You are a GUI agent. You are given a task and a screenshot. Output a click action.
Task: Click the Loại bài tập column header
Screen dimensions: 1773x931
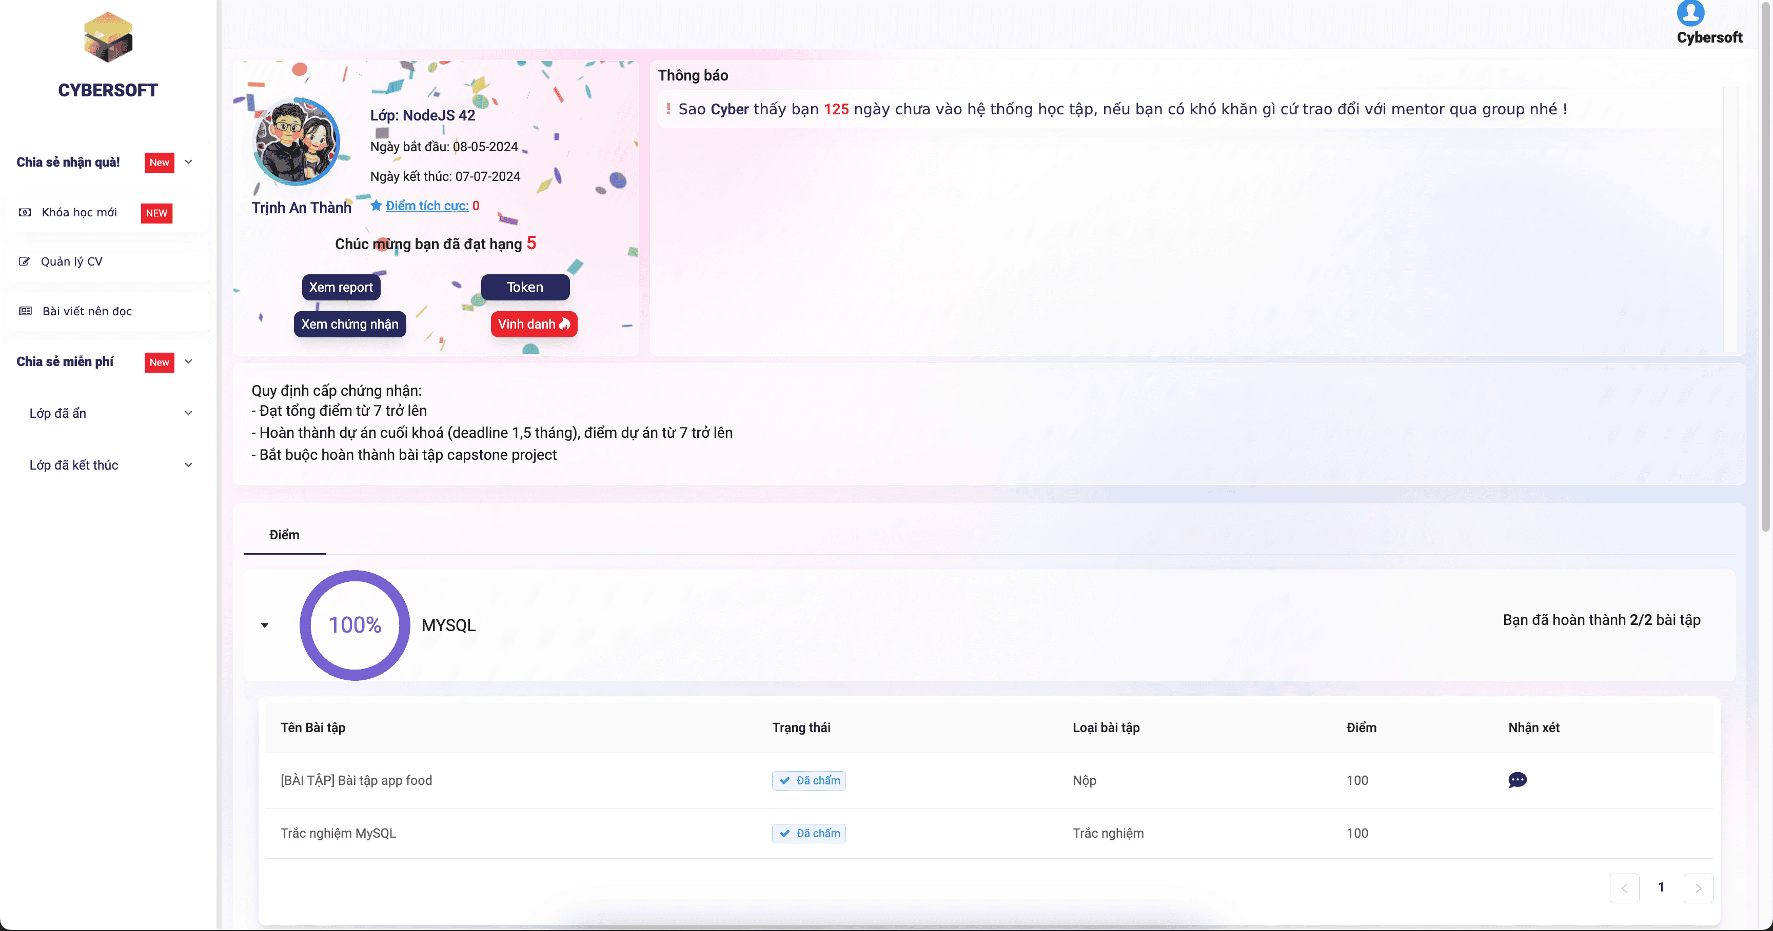tap(1106, 727)
